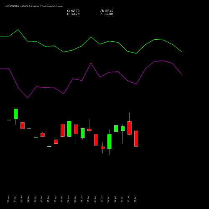Click the green candle for 01 Jul
Screen dimensions: 209x209
110,141
